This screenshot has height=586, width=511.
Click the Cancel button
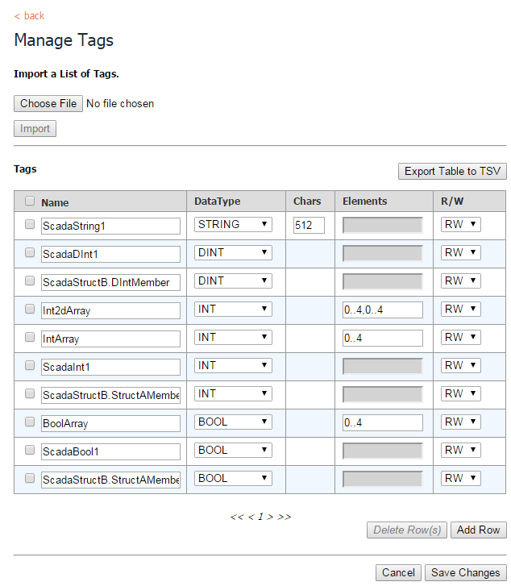398,572
